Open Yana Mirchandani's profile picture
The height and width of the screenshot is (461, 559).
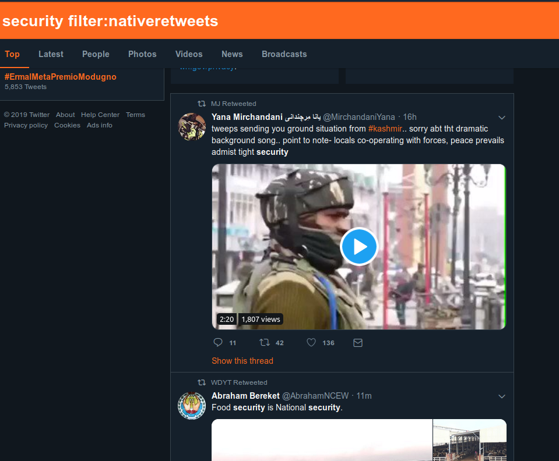pyautogui.click(x=192, y=126)
